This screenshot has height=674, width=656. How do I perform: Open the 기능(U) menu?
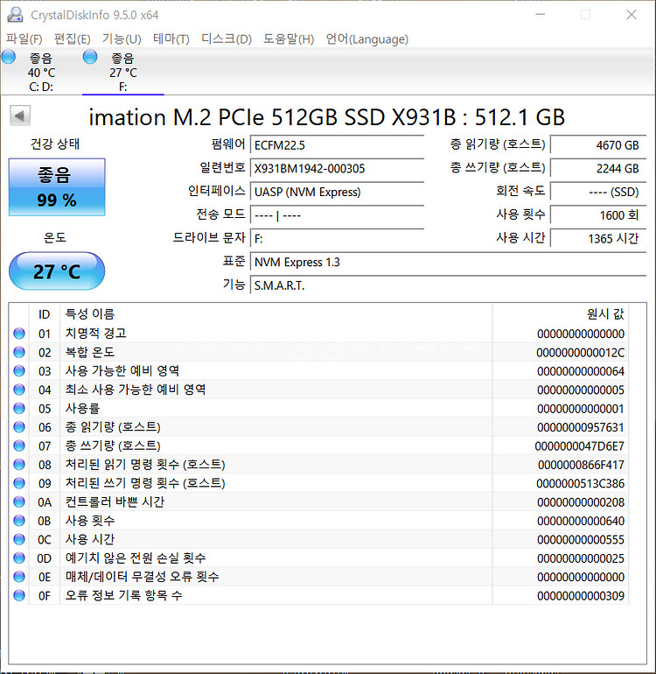coord(122,39)
